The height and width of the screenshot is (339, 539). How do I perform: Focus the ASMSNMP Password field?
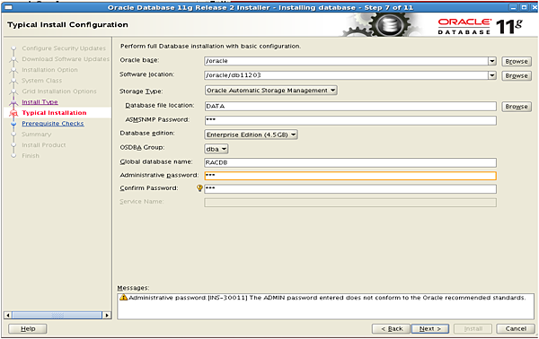[x=350, y=120]
